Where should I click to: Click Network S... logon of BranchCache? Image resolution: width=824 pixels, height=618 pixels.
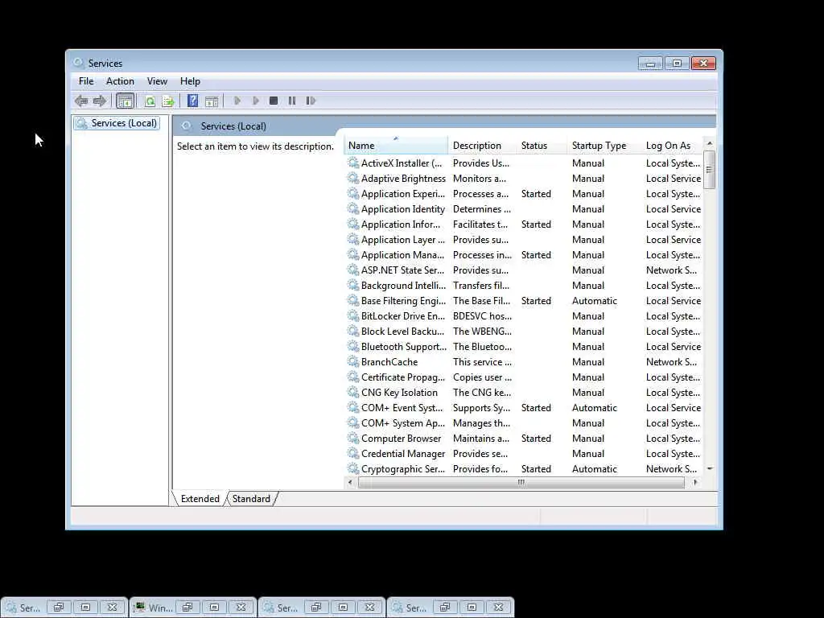(671, 361)
